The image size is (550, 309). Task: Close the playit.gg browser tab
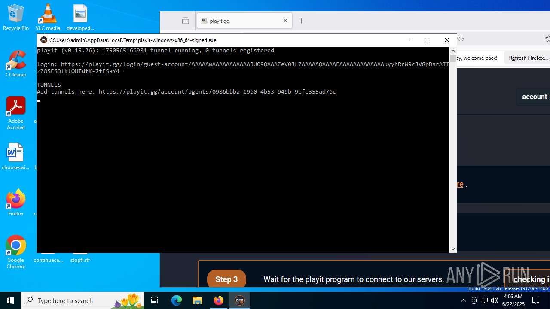tap(285, 21)
